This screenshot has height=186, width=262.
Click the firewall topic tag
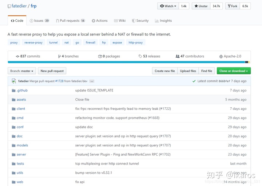click(x=90, y=42)
